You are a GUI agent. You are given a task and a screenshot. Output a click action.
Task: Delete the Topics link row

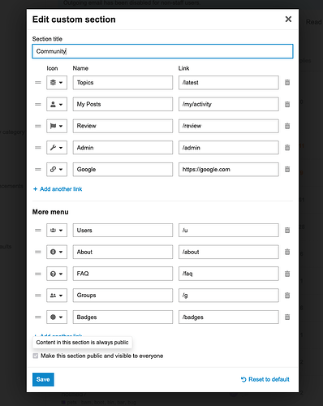[x=287, y=83]
